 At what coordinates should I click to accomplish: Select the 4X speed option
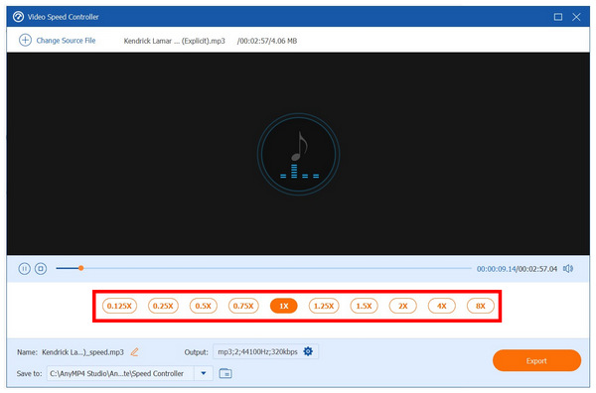tap(442, 306)
